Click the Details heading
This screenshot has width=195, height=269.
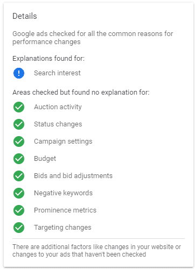pyautogui.click(x=25, y=16)
